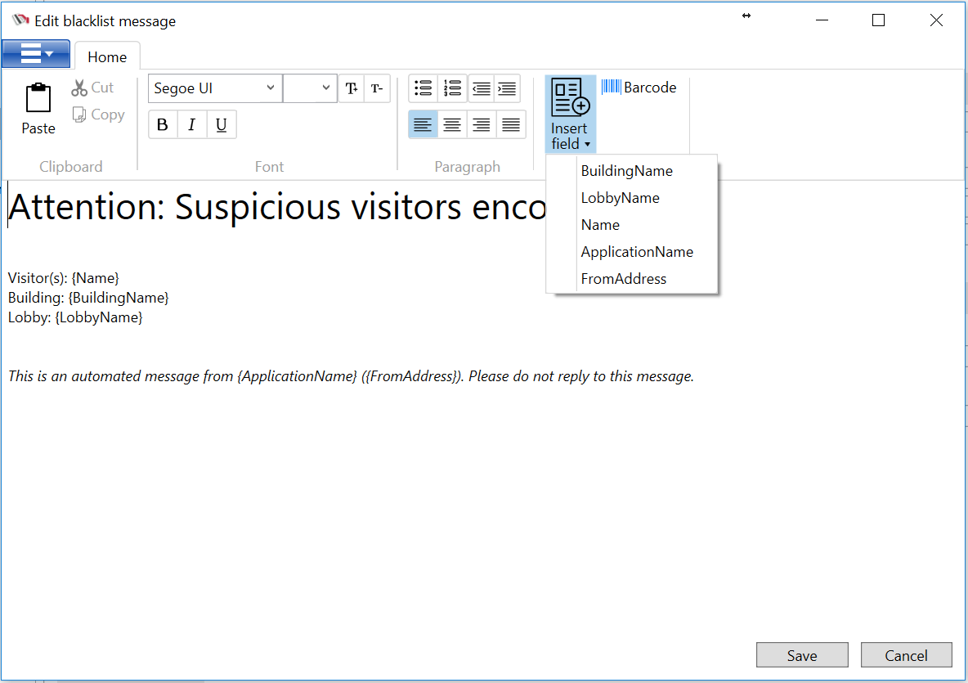Open the blue application menu button
Viewport: 968px width, 683px height.
point(36,55)
